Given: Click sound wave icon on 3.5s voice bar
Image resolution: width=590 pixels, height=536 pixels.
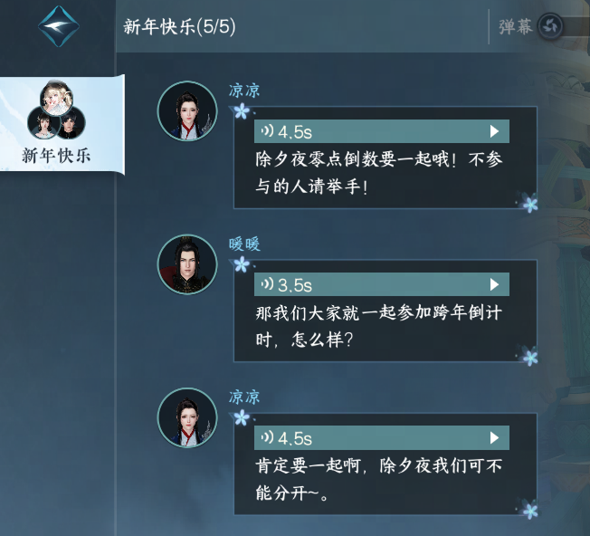Looking at the screenshot, I should point(267,284).
